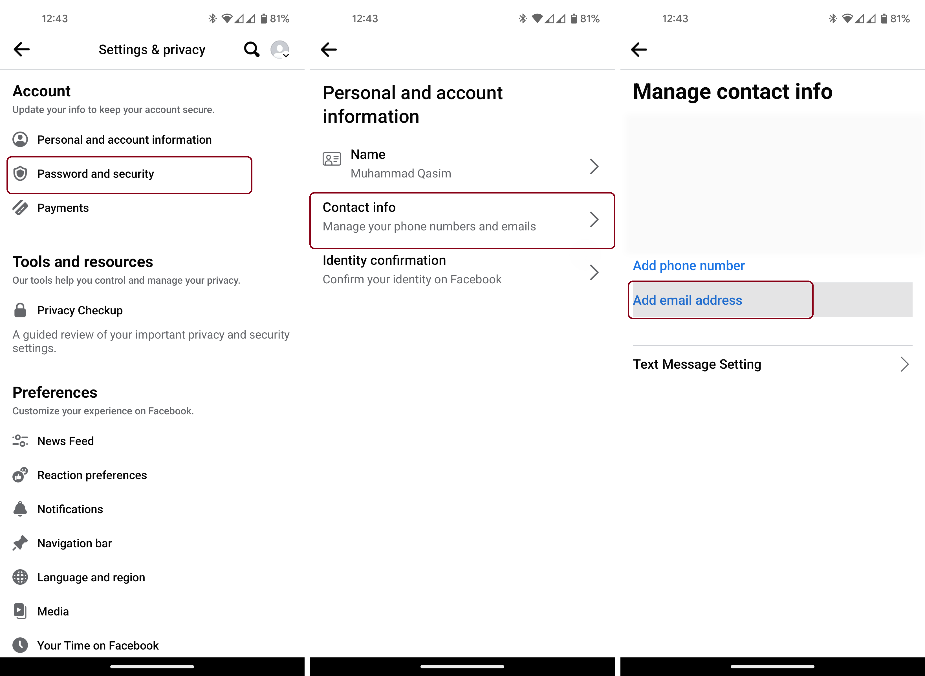The height and width of the screenshot is (676, 925).
Task: Tap the Privacy Checkup lock icon
Action: tap(20, 310)
